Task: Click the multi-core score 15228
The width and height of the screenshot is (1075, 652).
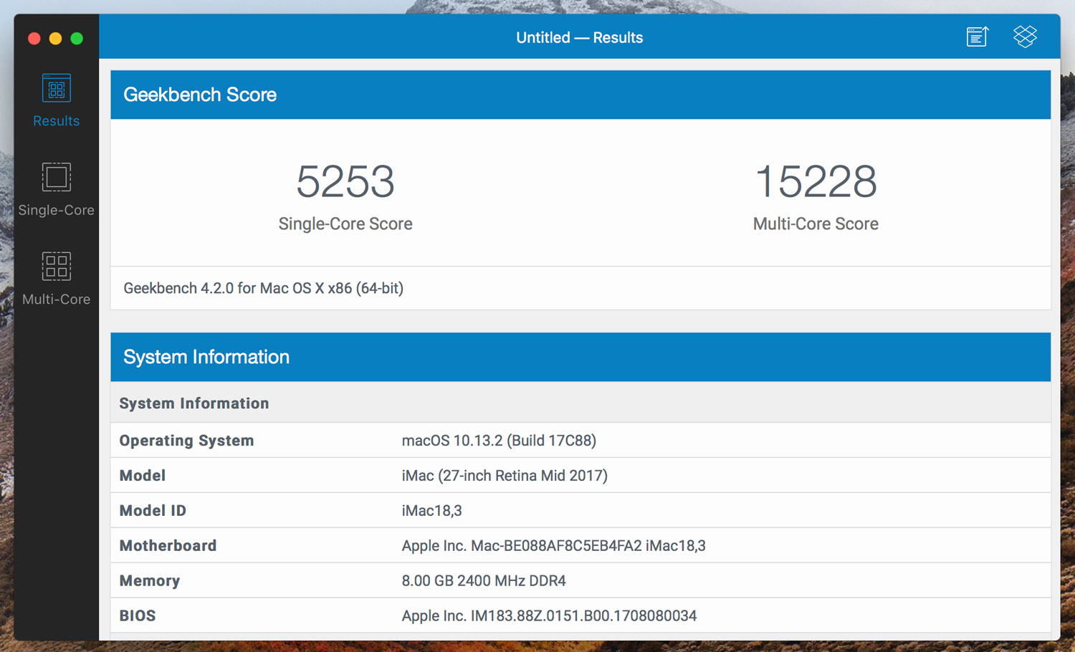Action: pyautogui.click(x=816, y=181)
